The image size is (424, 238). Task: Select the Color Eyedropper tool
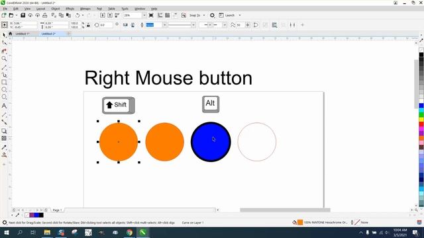click(4, 147)
